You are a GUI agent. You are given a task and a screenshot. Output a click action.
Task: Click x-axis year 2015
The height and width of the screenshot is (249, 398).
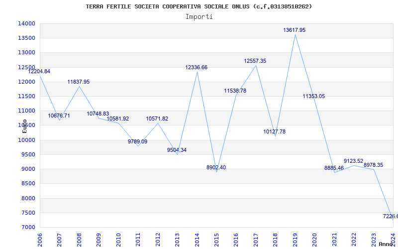(217, 240)
